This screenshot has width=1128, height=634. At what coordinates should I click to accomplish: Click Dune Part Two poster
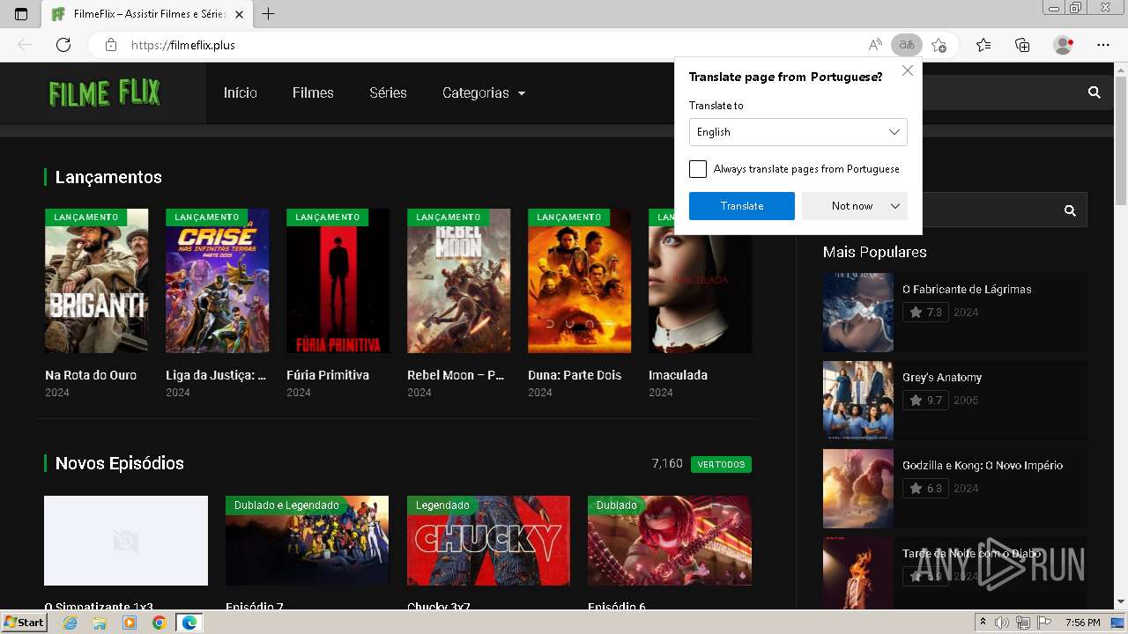point(580,281)
